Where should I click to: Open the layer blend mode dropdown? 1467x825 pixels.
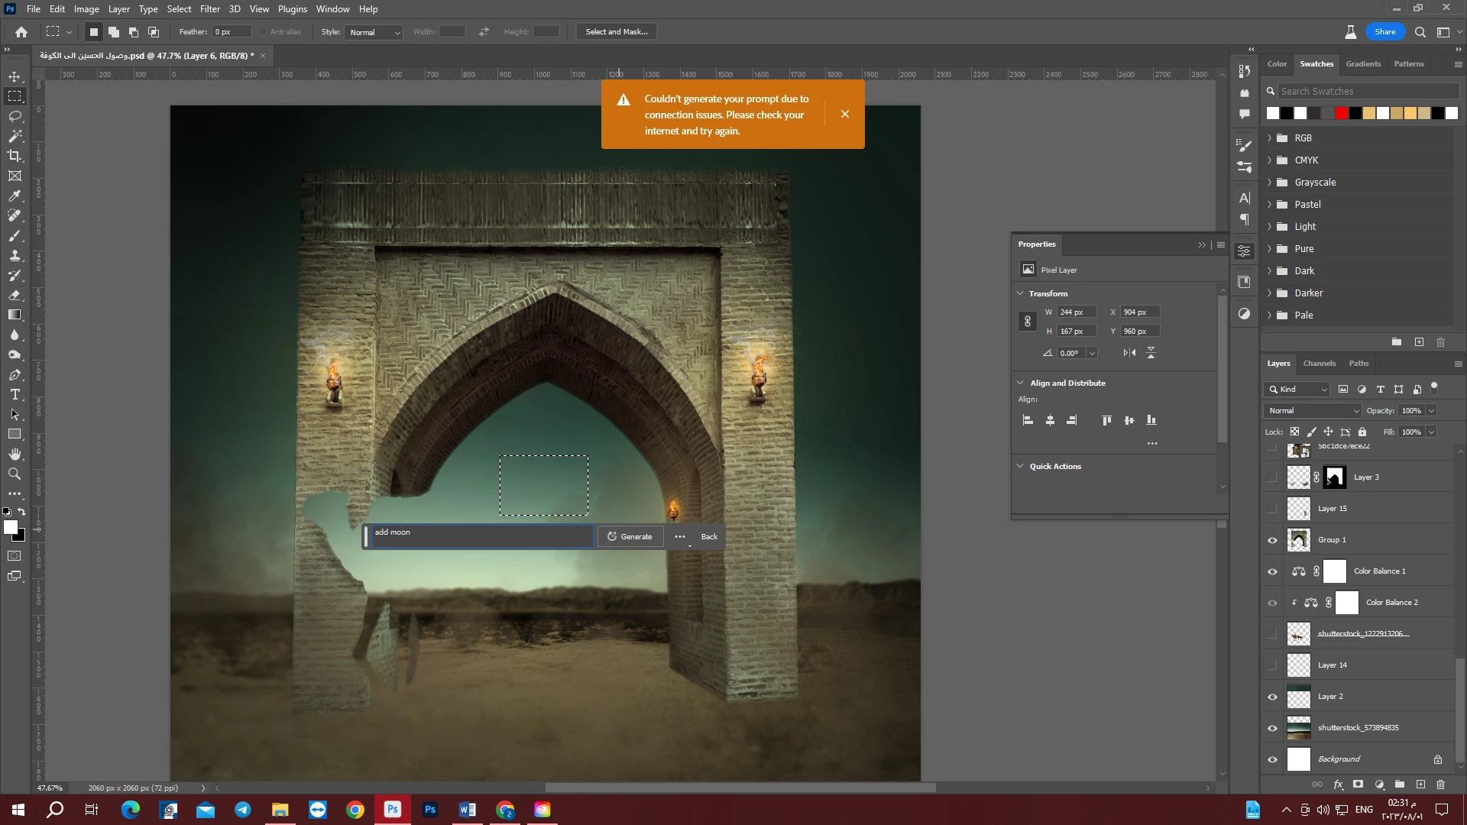coord(1313,411)
